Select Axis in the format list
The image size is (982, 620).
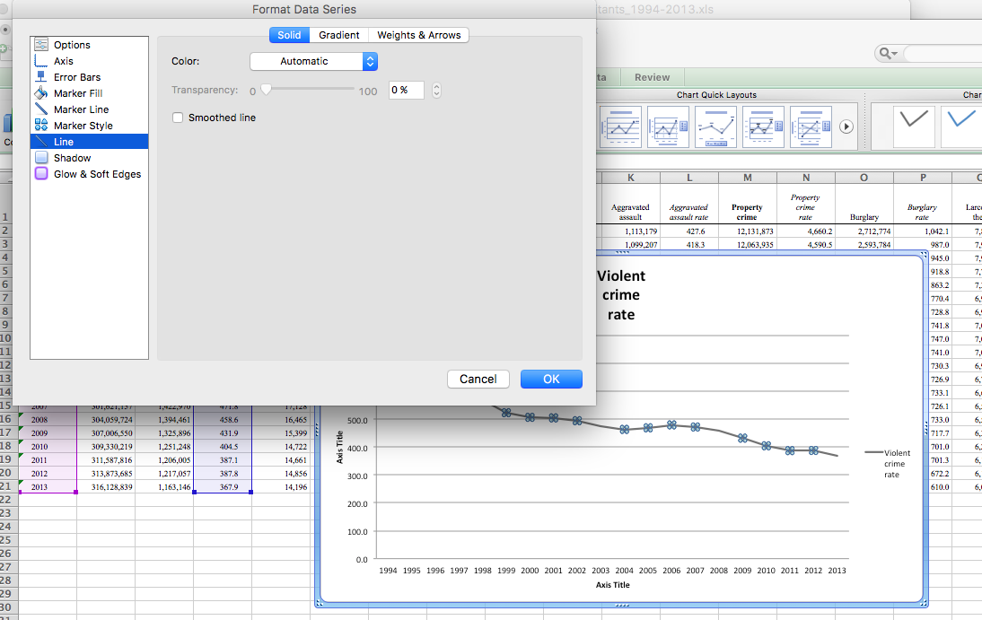coord(63,61)
